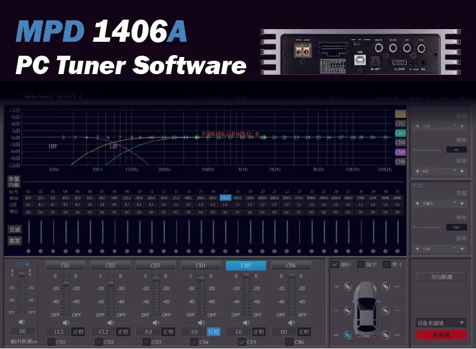The image size is (476, 349).
Task: Uncheck the CH5 link checkbox
Action: click(242, 342)
